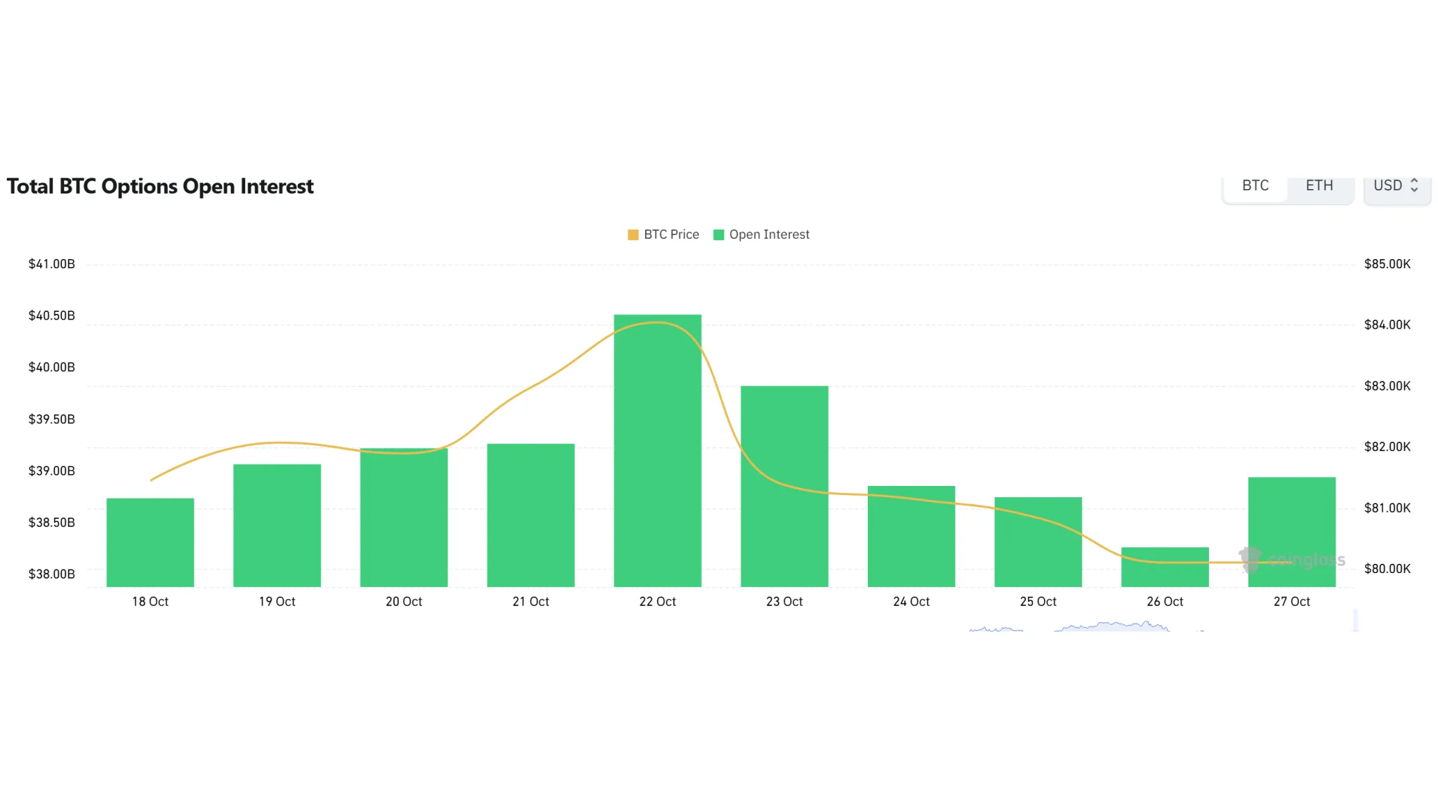
Task: Select the 25 Oct open interest bar
Action: point(1038,542)
